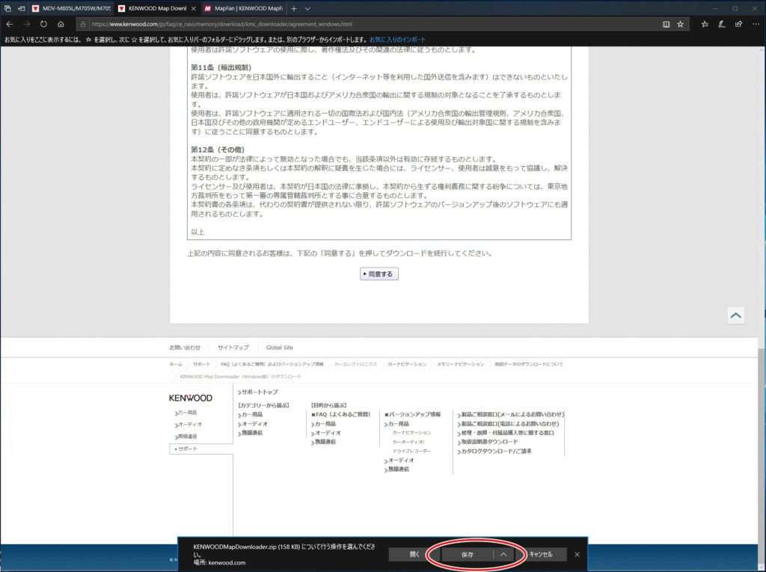Open the サイトマップ footer link
This screenshot has height=572, width=766.
pos(233,348)
